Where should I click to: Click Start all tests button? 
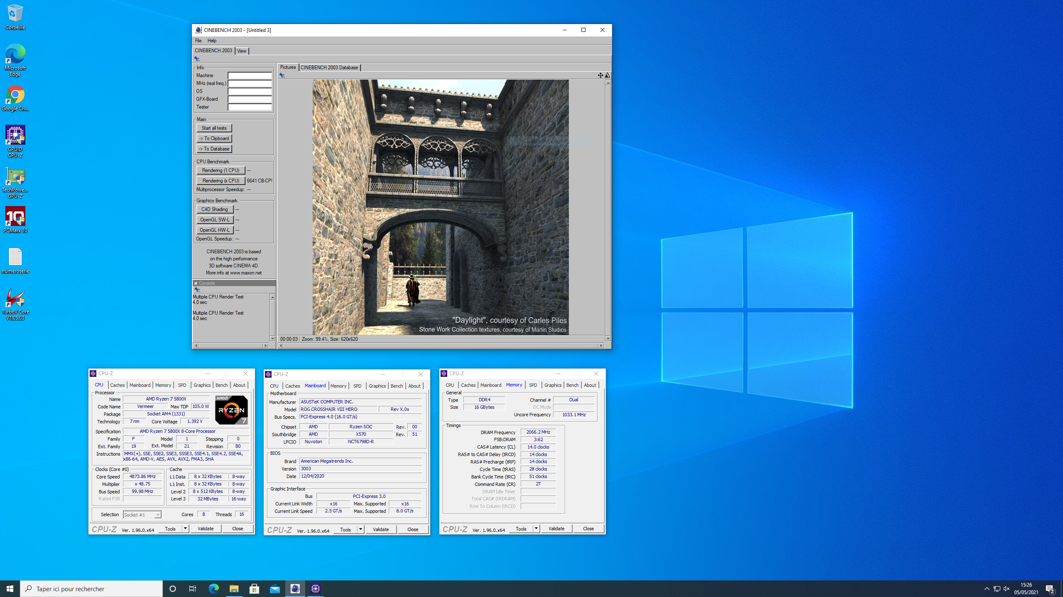[214, 128]
